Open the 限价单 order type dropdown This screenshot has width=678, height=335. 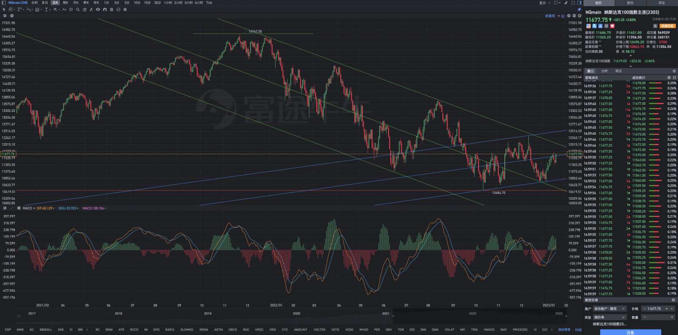tap(609, 317)
